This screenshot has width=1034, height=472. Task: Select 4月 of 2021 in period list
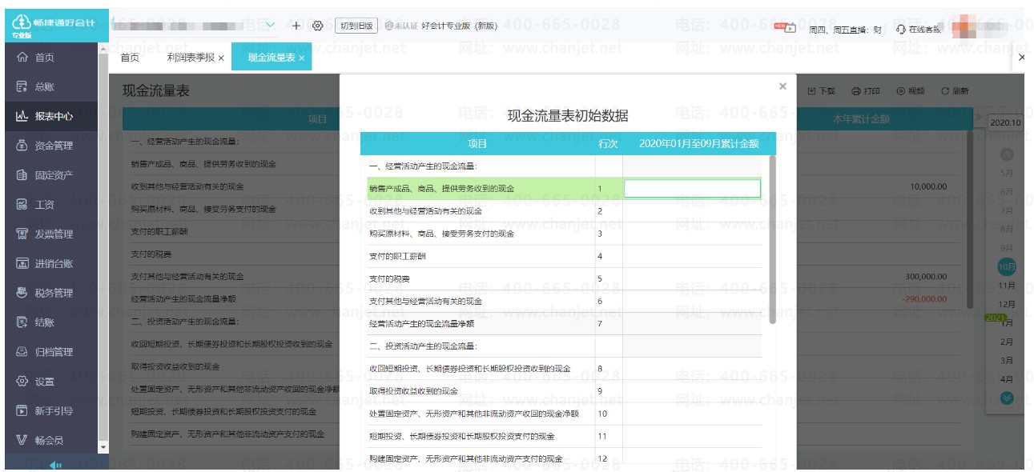tap(1007, 379)
